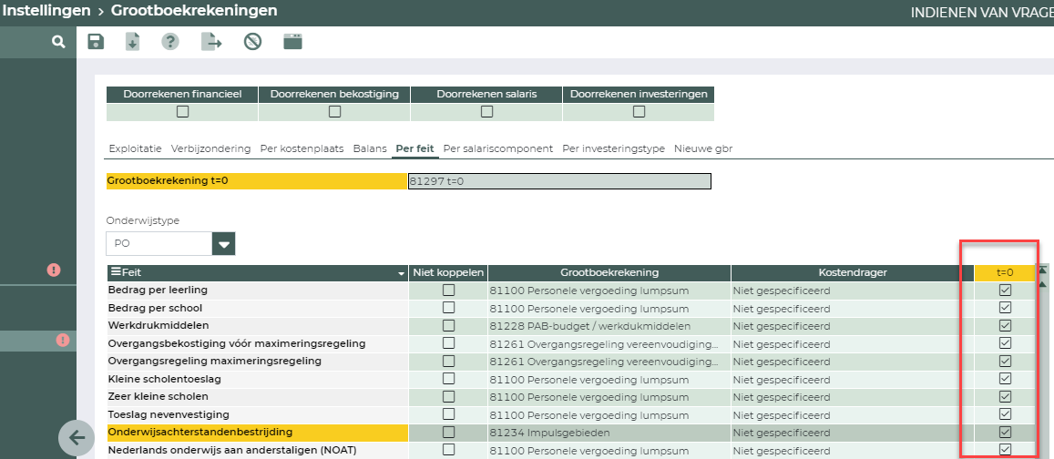This screenshot has height=459, width=1054.
Task: Open the Per kostenplaats tab
Action: coord(302,148)
